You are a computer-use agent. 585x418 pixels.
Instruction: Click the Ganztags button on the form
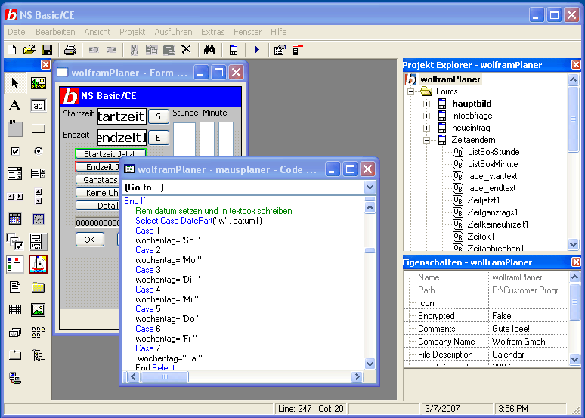point(97,179)
